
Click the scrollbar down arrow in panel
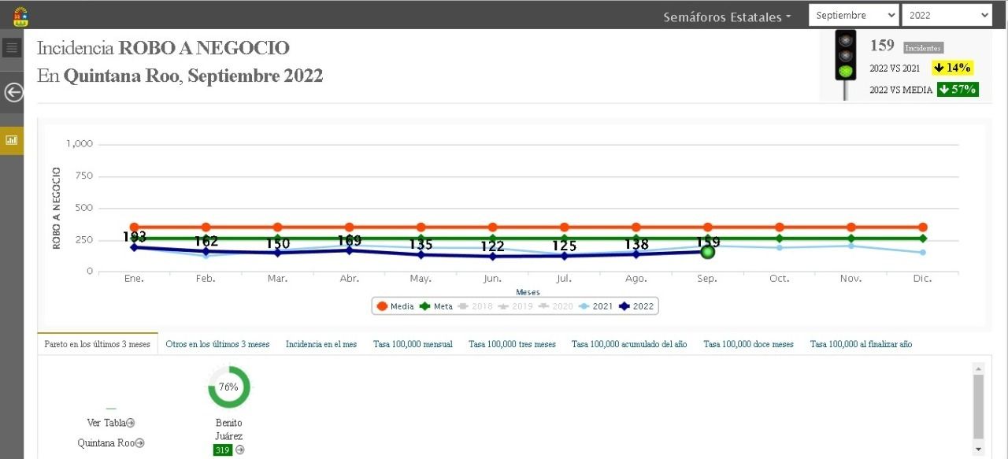tap(978, 449)
